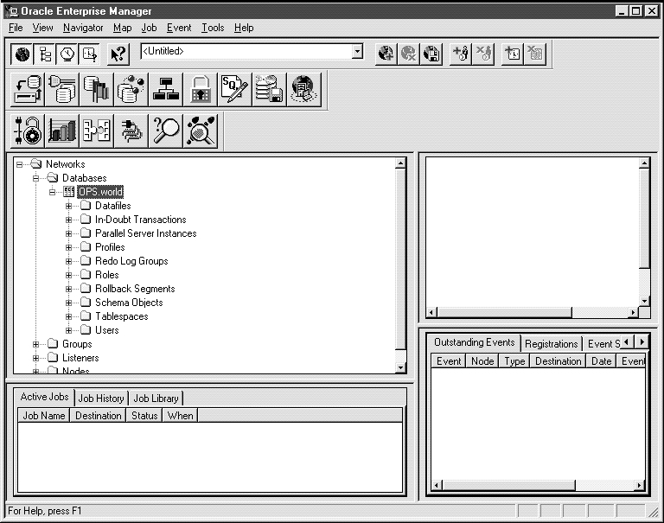Viewport: 664px width, 523px height.
Task: Switch to the Job History tab
Action: click(x=101, y=399)
